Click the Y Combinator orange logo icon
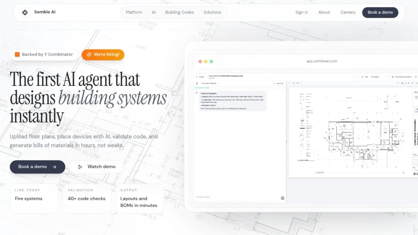The width and height of the screenshot is (418, 235). (17, 54)
